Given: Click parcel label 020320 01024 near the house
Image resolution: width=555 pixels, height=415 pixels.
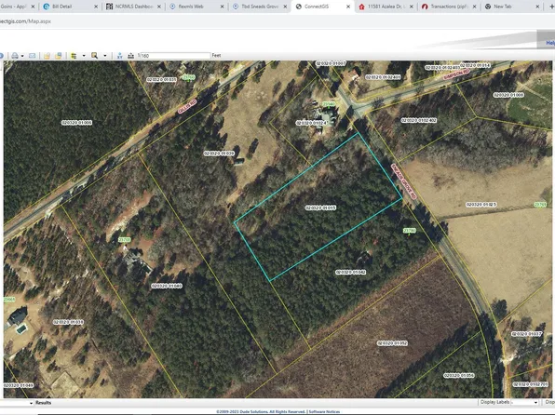Looking at the screenshot, I should click(x=311, y=123).
